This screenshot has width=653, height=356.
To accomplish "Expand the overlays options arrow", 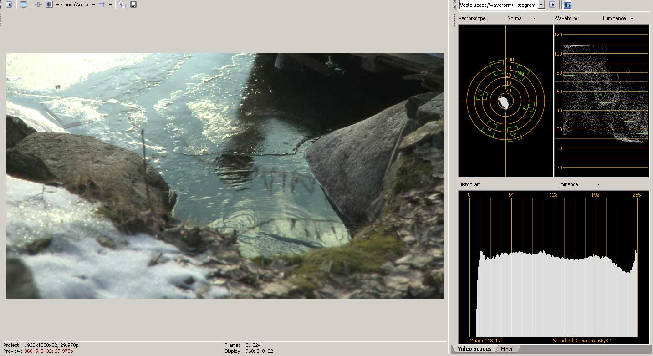I will pyautogui.click(x=110, y=5).
